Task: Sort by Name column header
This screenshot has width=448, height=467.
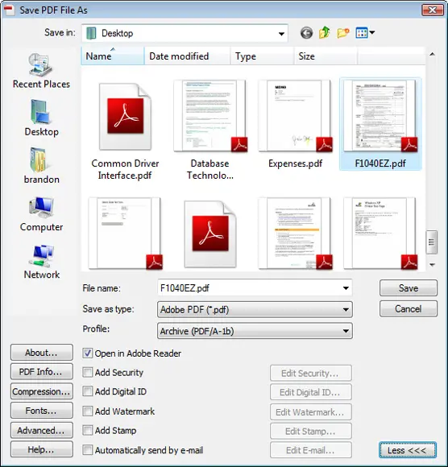Action: 113,56
